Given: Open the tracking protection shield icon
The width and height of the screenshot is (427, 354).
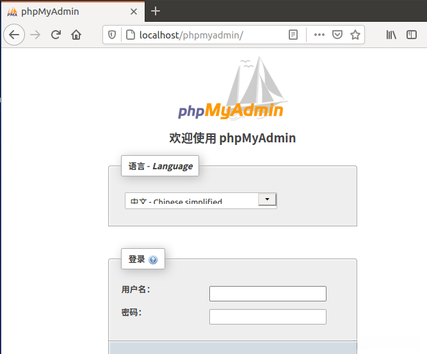Looking at the screenshot, I should 112,35.
